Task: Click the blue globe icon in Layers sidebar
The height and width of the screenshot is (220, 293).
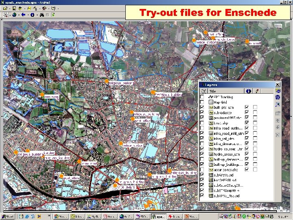Action: [x=278, y=97]
